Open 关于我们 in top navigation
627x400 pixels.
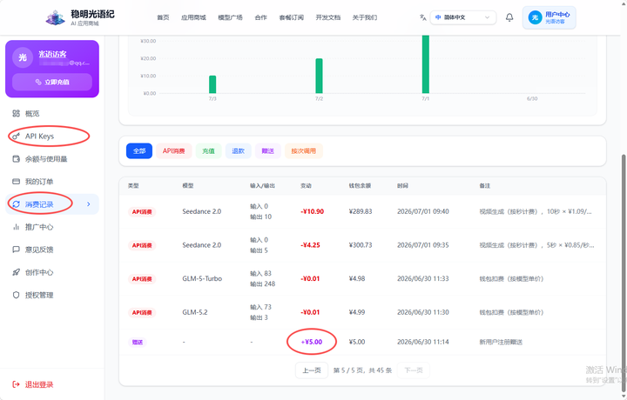[x=365, y=17]
